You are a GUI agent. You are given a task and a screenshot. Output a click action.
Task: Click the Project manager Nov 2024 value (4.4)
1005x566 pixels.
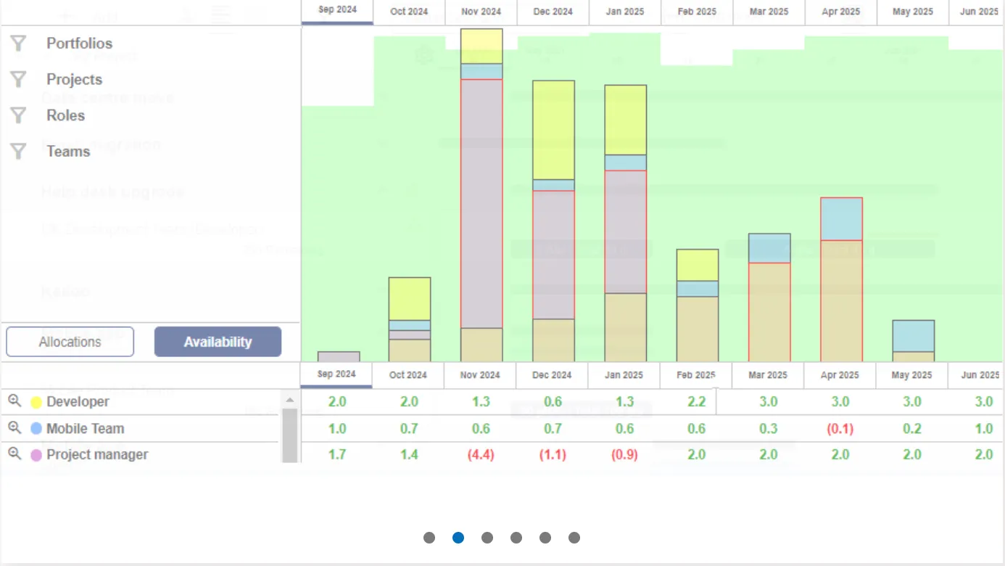(481, 455)
